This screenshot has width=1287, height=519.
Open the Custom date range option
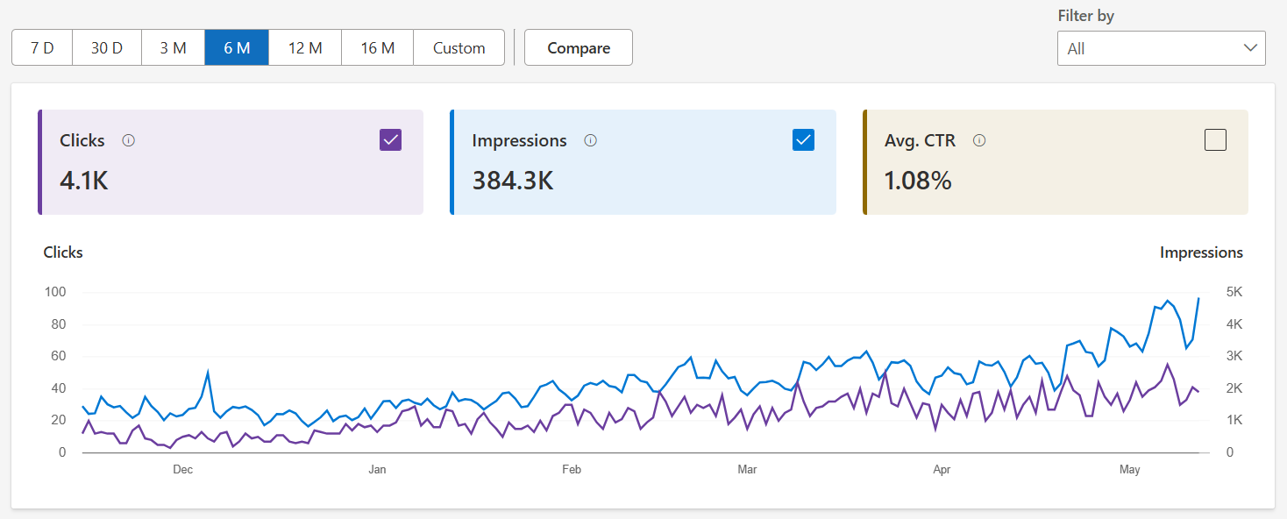[459, 47]
